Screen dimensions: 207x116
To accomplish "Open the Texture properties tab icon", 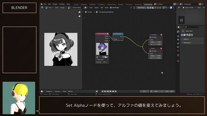I will (178, 61).
